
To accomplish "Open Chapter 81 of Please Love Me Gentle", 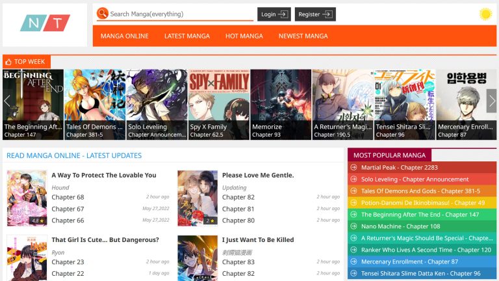I will pos(238,209).
